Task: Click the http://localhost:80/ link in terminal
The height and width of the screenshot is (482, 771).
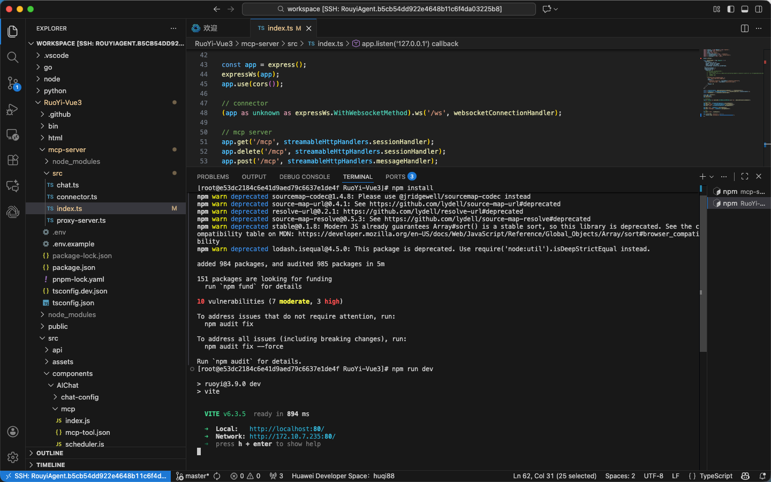Action: (286, 429)
